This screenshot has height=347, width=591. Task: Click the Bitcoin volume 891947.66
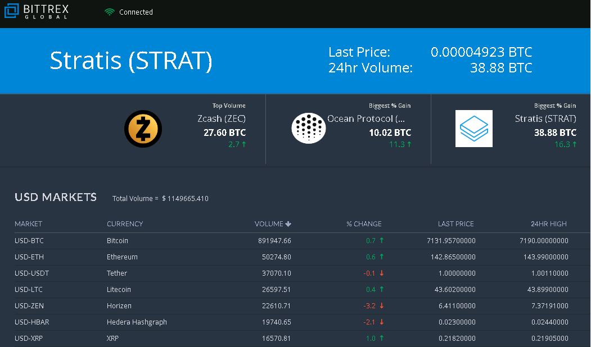(274, 240)
